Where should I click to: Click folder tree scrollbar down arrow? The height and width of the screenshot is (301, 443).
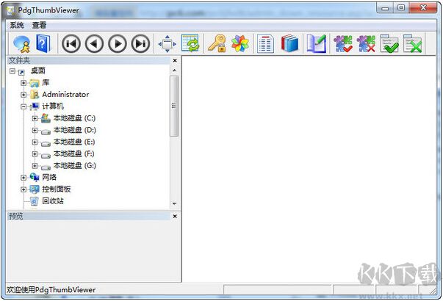(174, 203)
